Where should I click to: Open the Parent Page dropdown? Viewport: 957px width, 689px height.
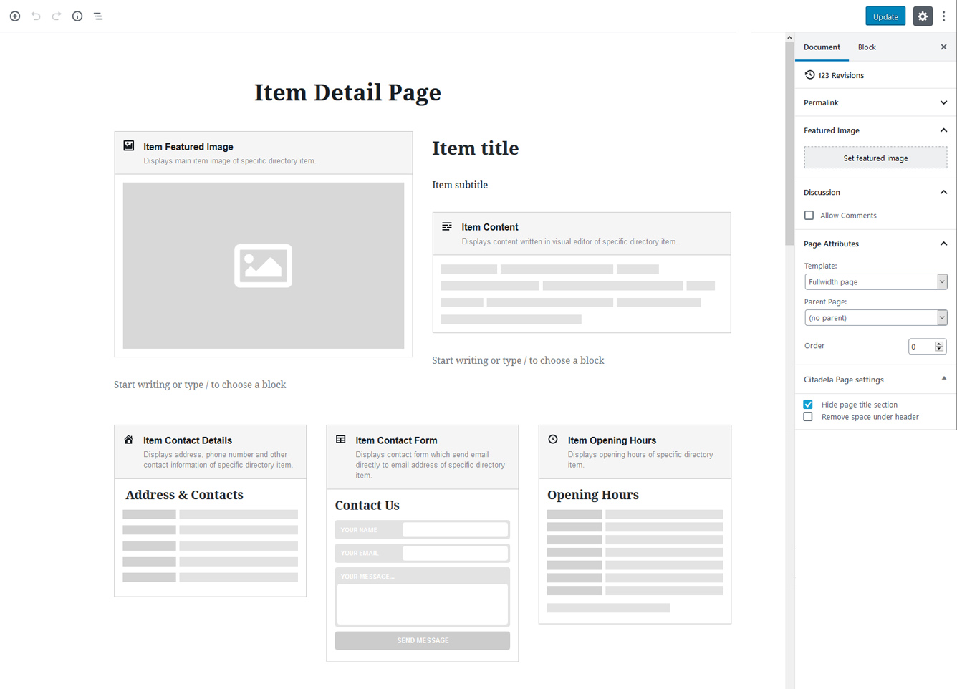click(875, 318)
